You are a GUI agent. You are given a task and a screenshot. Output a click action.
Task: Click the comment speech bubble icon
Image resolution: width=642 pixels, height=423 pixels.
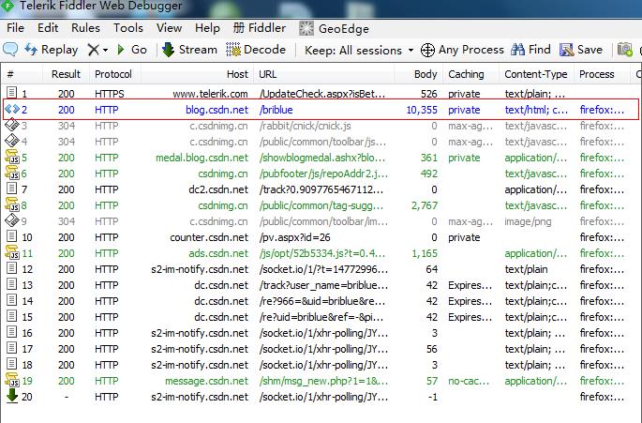click(x=9, y=50)
